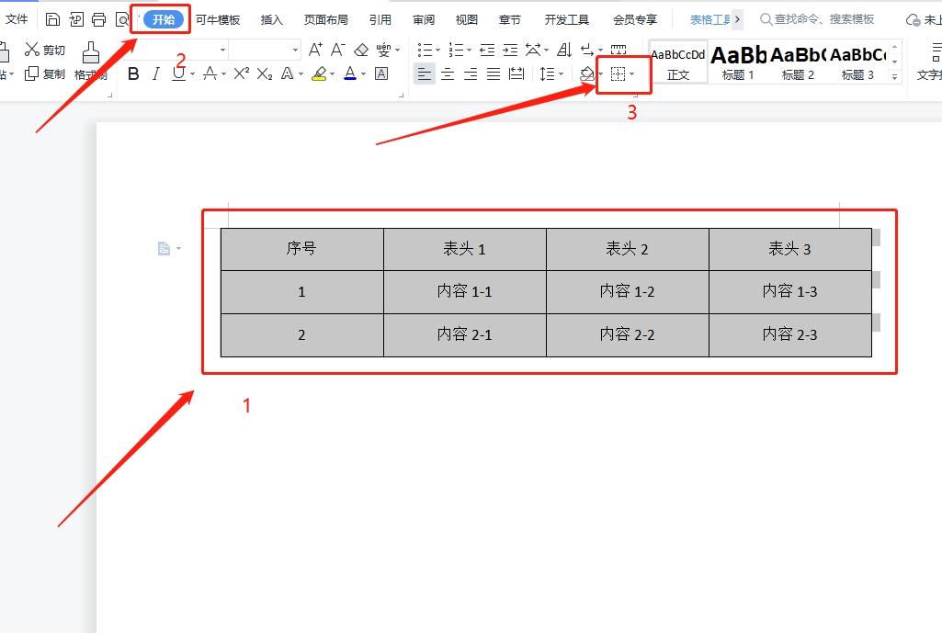Open the 文件 menu
The image size is (942, 633).
pos(17,19)
